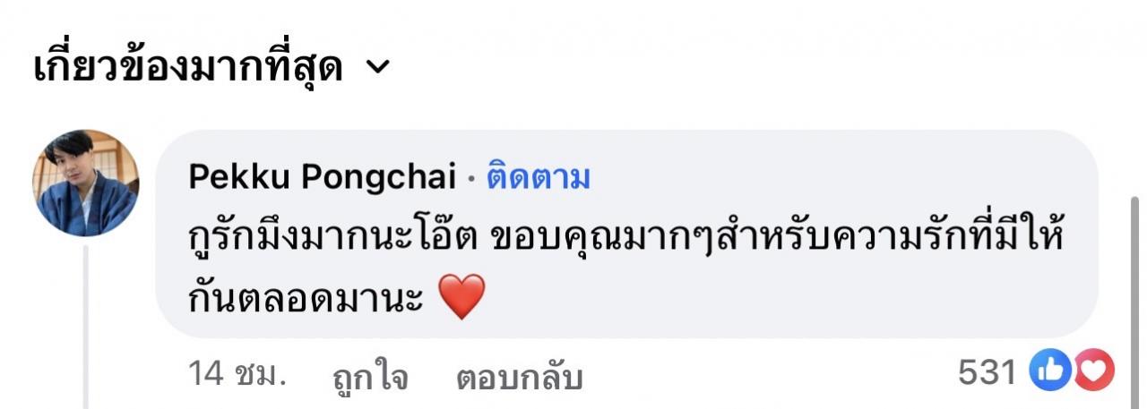Open the Pekku Pongchai profile name link

point(322,178)
